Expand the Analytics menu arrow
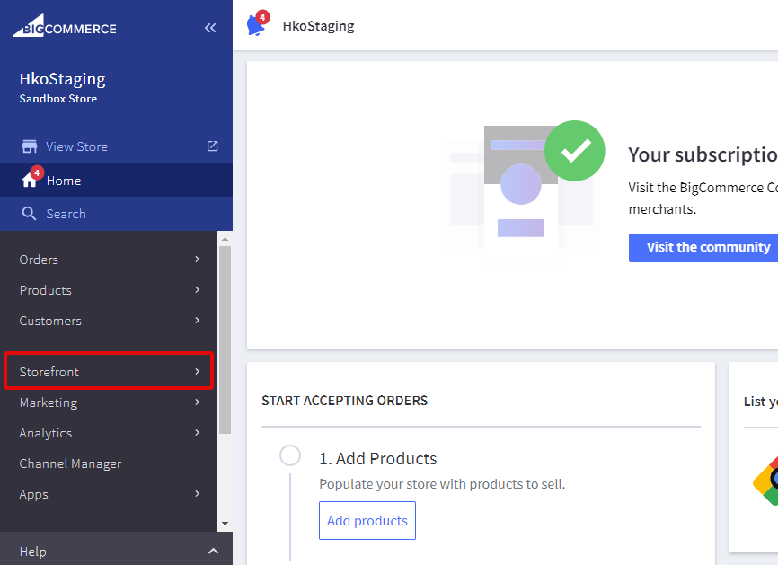Screen dimensions: 778x565 (198, 433)
